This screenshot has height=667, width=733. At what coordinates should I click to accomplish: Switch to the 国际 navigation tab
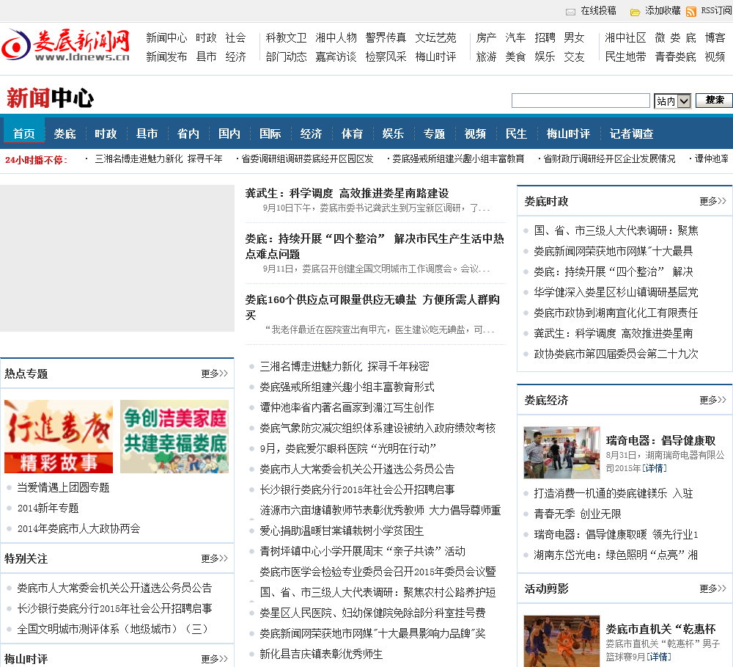click(x=270, y=134)
